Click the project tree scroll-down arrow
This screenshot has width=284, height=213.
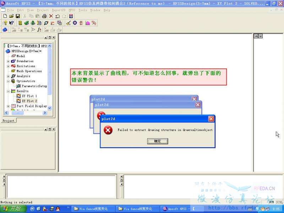[49, 108]
